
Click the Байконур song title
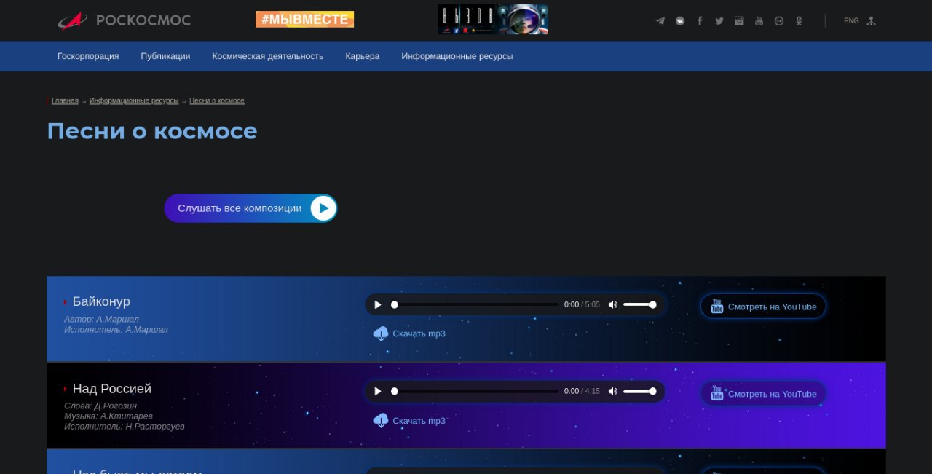point(101,301)
